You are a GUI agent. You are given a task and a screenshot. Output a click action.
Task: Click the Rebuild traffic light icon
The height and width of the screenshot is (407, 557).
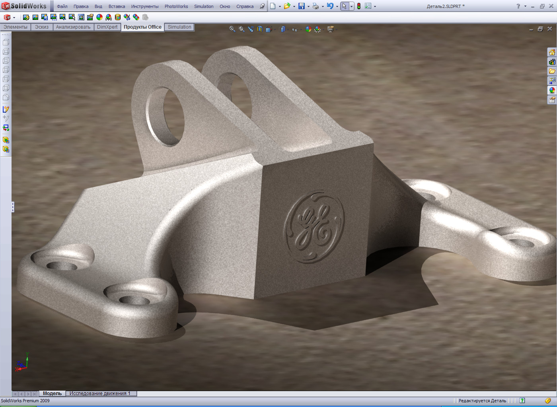click(x=359, y=6)
